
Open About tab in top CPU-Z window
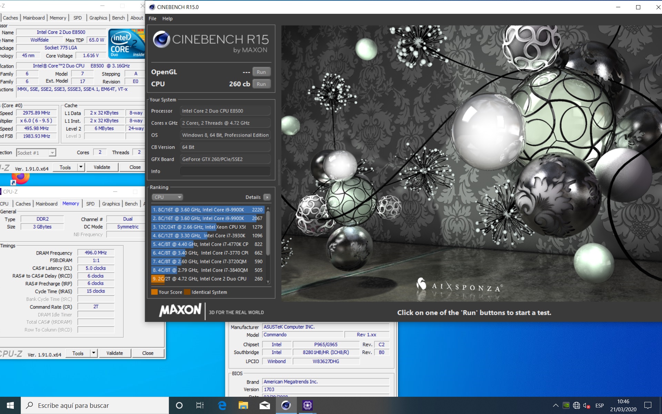[137, 18]
